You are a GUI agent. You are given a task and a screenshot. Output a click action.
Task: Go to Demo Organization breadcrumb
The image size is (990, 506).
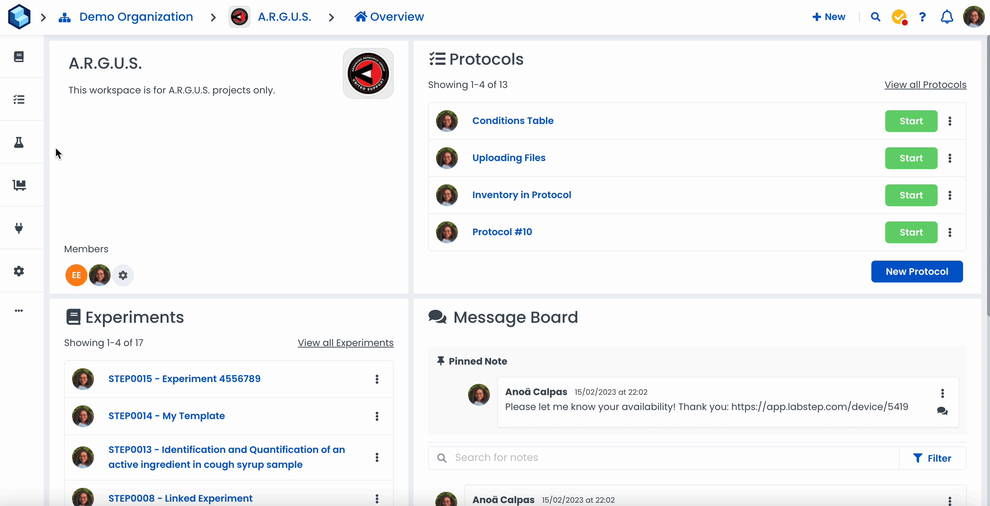136,17
